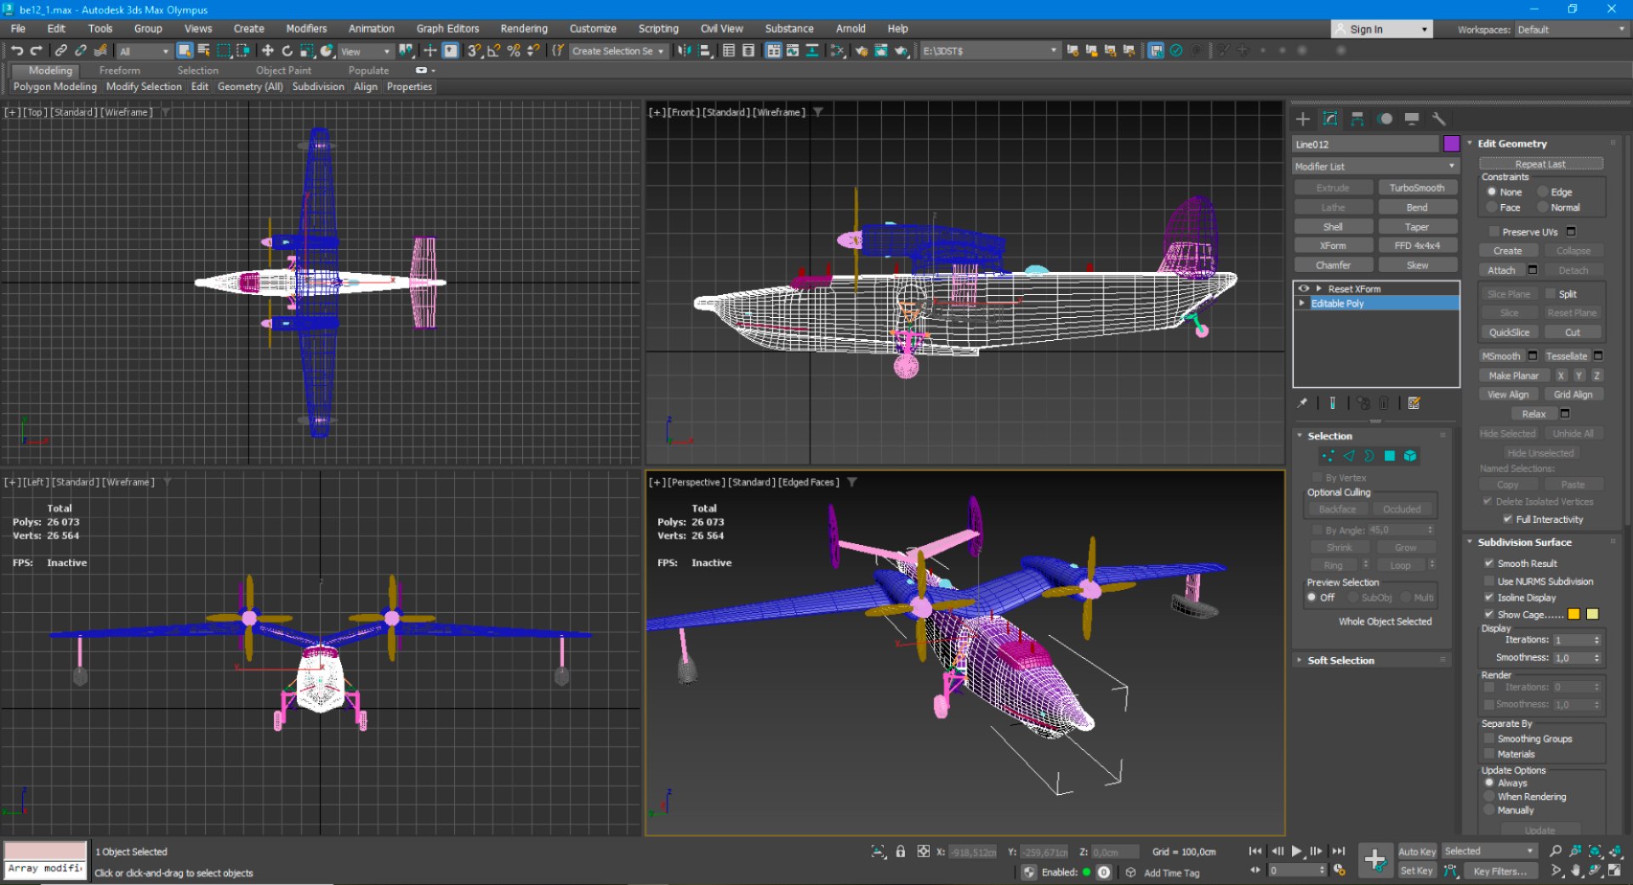This screenshot has height=885, width=1633.
Task: Select the Face constraint radio button
Action: click(1492, 207)
